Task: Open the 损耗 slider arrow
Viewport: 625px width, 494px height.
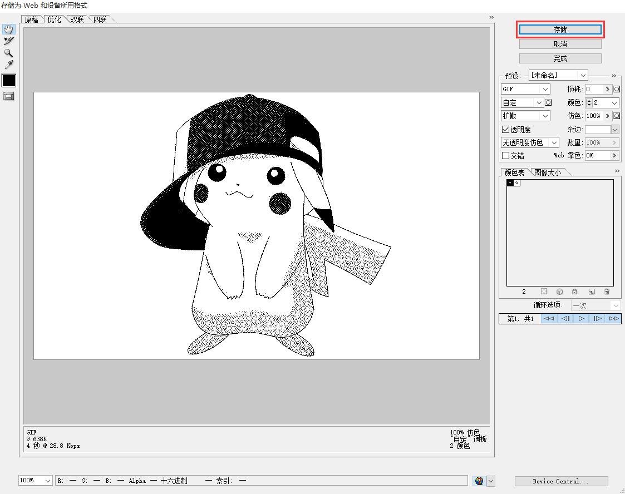Action: tap(607, 89)
